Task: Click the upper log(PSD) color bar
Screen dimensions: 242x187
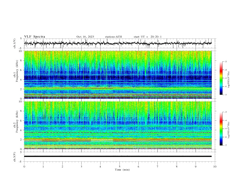Action: click(x=221, y=78)
